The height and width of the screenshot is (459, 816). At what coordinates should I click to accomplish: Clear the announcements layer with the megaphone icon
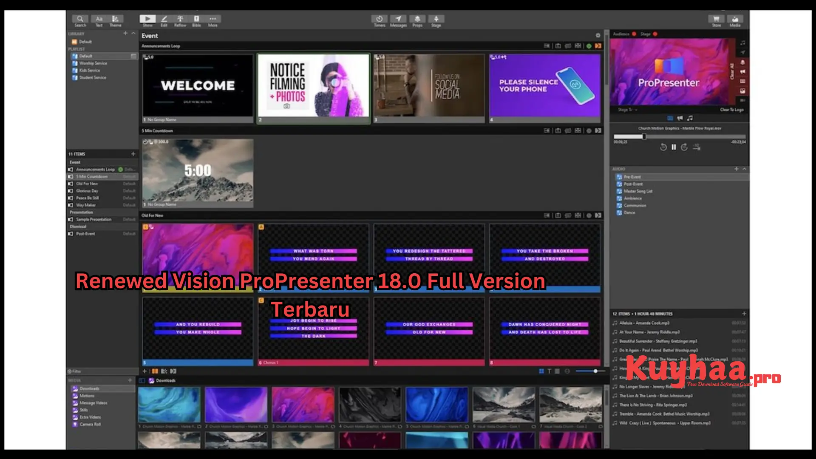742,72
